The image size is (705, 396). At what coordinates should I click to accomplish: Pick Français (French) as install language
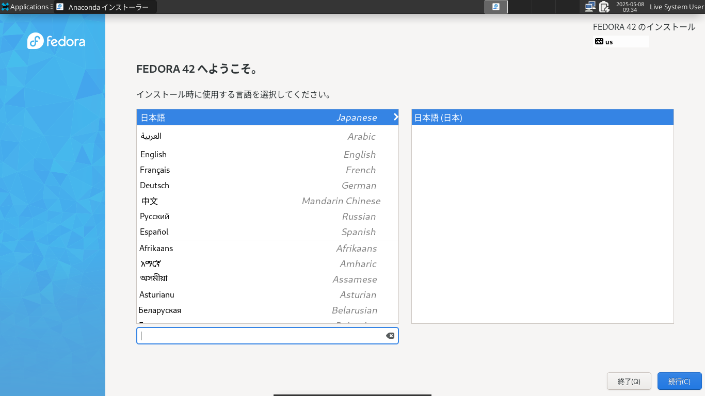pyautogui.click(x=267, y=170)
